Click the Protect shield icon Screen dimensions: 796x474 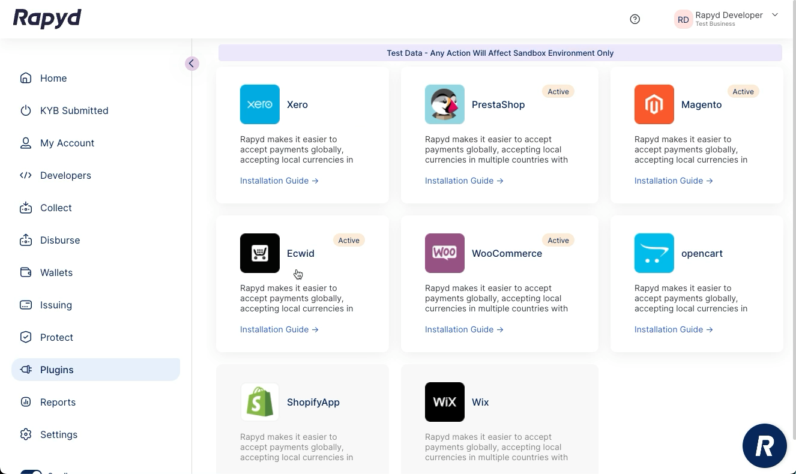pyautogui.click(x=26, y=337)
